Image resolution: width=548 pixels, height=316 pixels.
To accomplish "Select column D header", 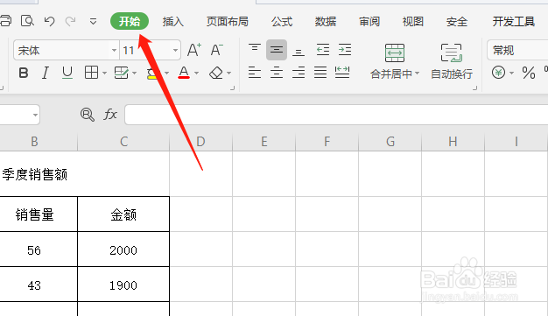I will coord(201,142).
